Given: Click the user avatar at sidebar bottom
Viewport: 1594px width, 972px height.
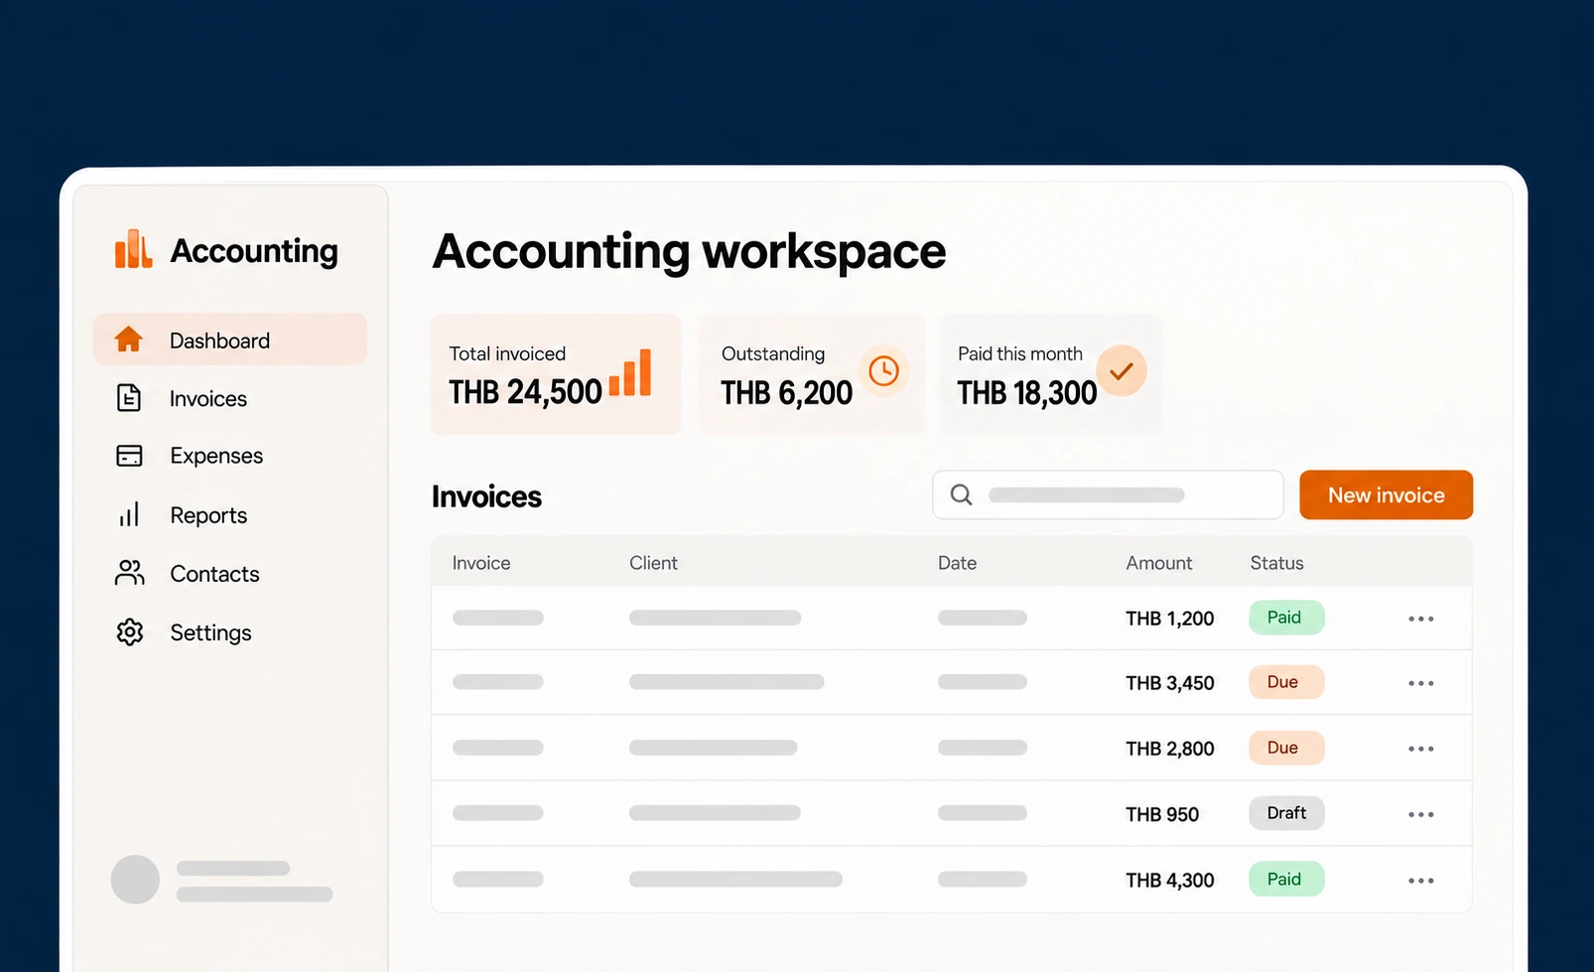Looking at the screenshot, I should [x=135, y=880].
